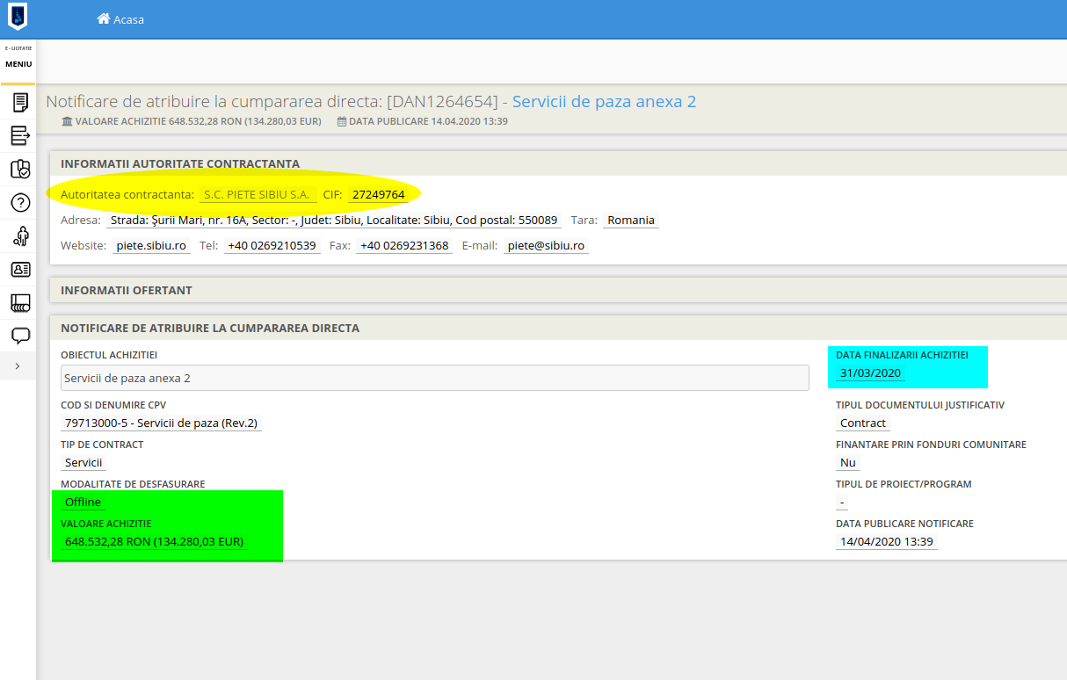Collapse INFORMATII AUTORITATE CONTRACTANTA section header
Image resolution: width=1067 pixels, height=680 pixels.
558,163
